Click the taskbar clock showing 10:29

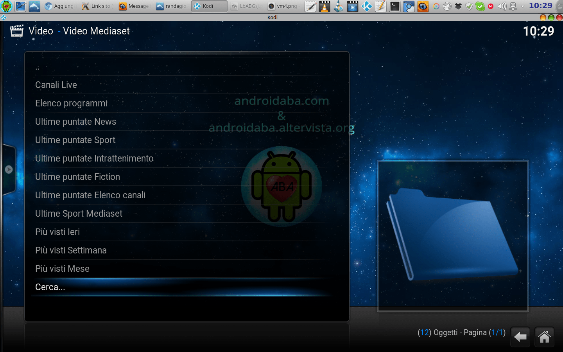coord(541,6)
